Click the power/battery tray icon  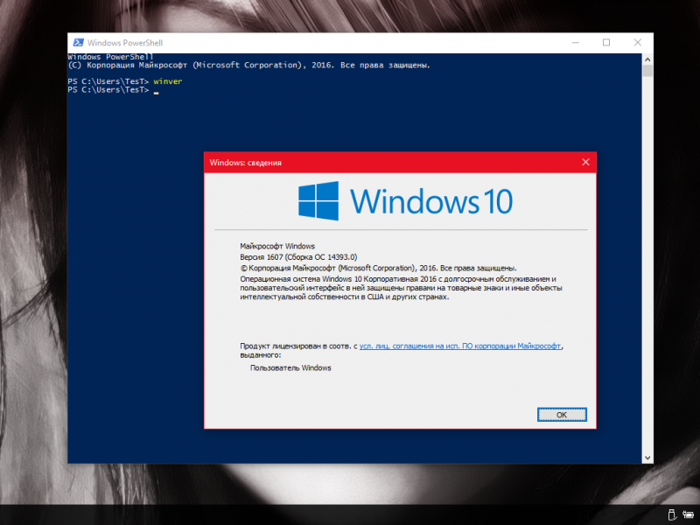pos(688,514)
